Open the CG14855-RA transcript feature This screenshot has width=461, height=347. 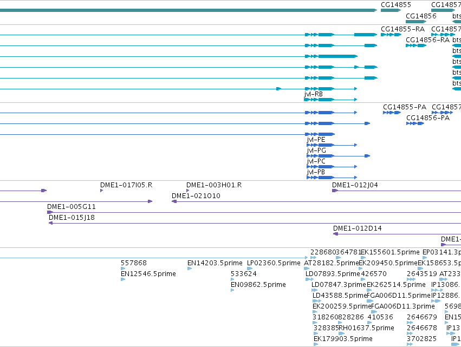coord(391,35)
